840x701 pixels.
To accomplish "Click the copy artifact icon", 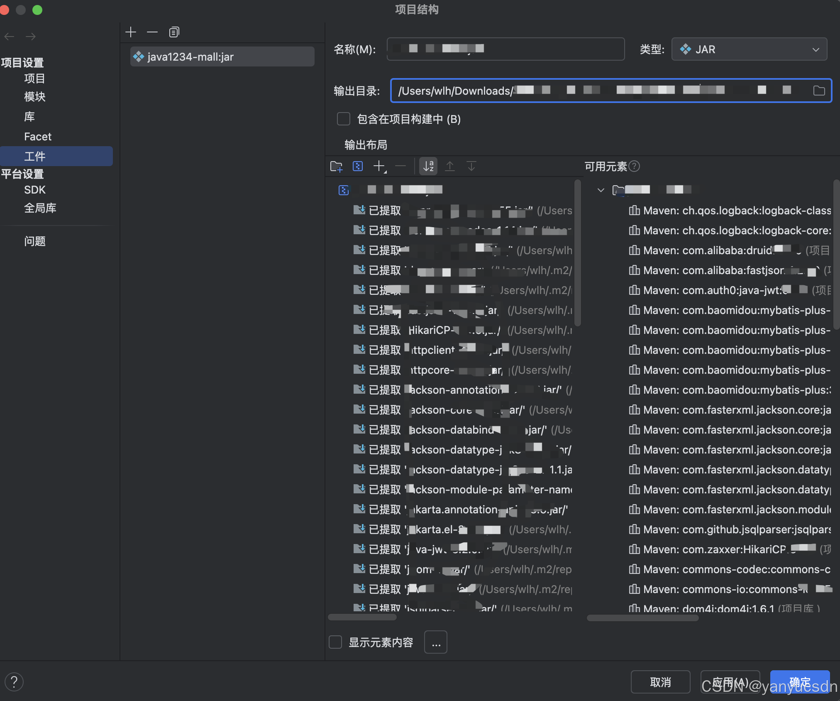I will pyautogui.click(x=174, y=32).
